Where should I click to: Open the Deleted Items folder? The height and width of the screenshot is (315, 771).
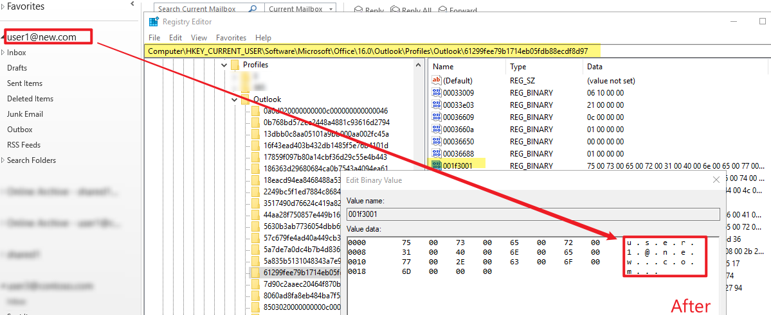30,99
